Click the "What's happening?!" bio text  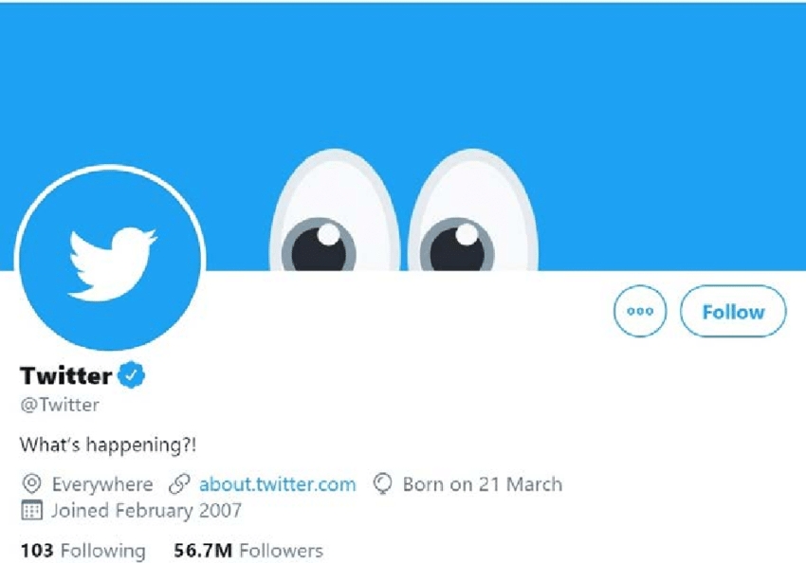108,445
